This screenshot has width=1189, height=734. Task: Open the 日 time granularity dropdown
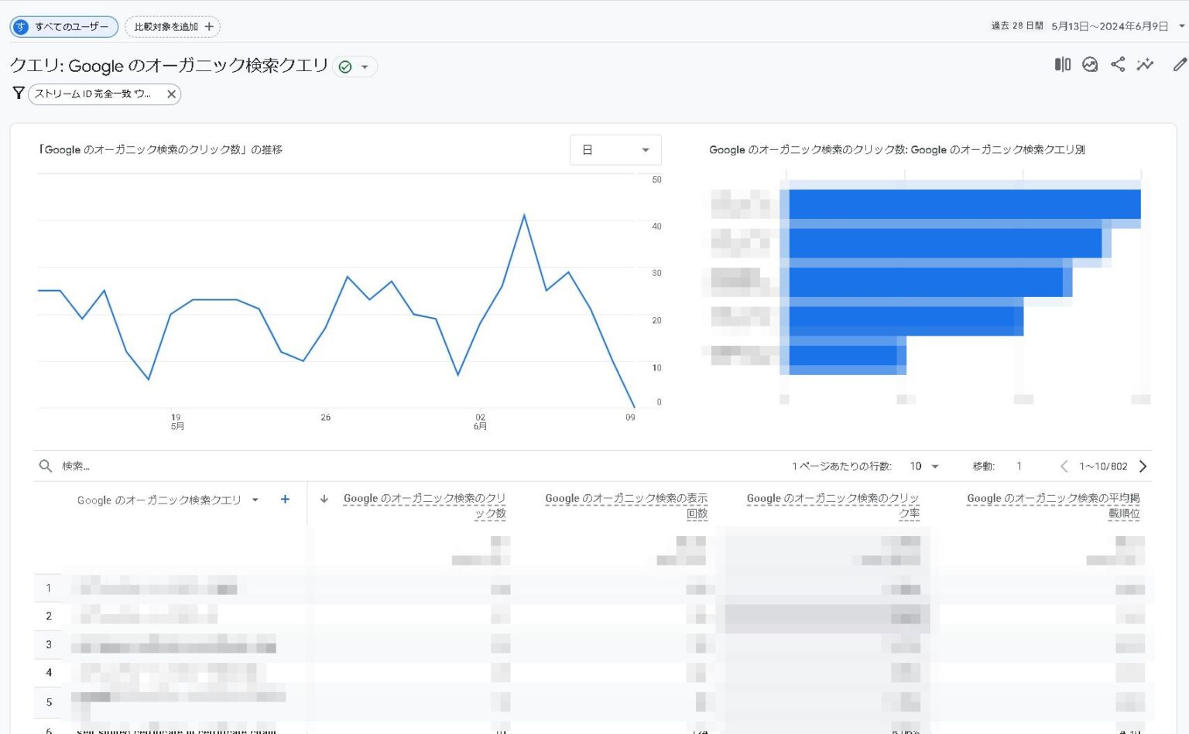click(615, 149)
